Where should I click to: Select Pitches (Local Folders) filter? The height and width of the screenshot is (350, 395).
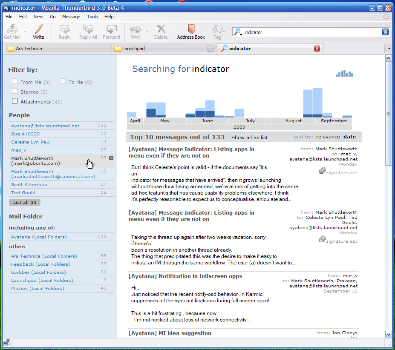(61, 288)
